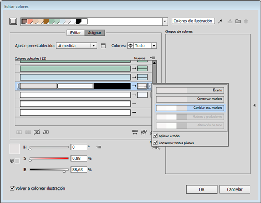Image resolution: width=261 pixels, height=203 pixels.
Task: Click the Colores stepper arrows
Action: (x=130, y=46)
